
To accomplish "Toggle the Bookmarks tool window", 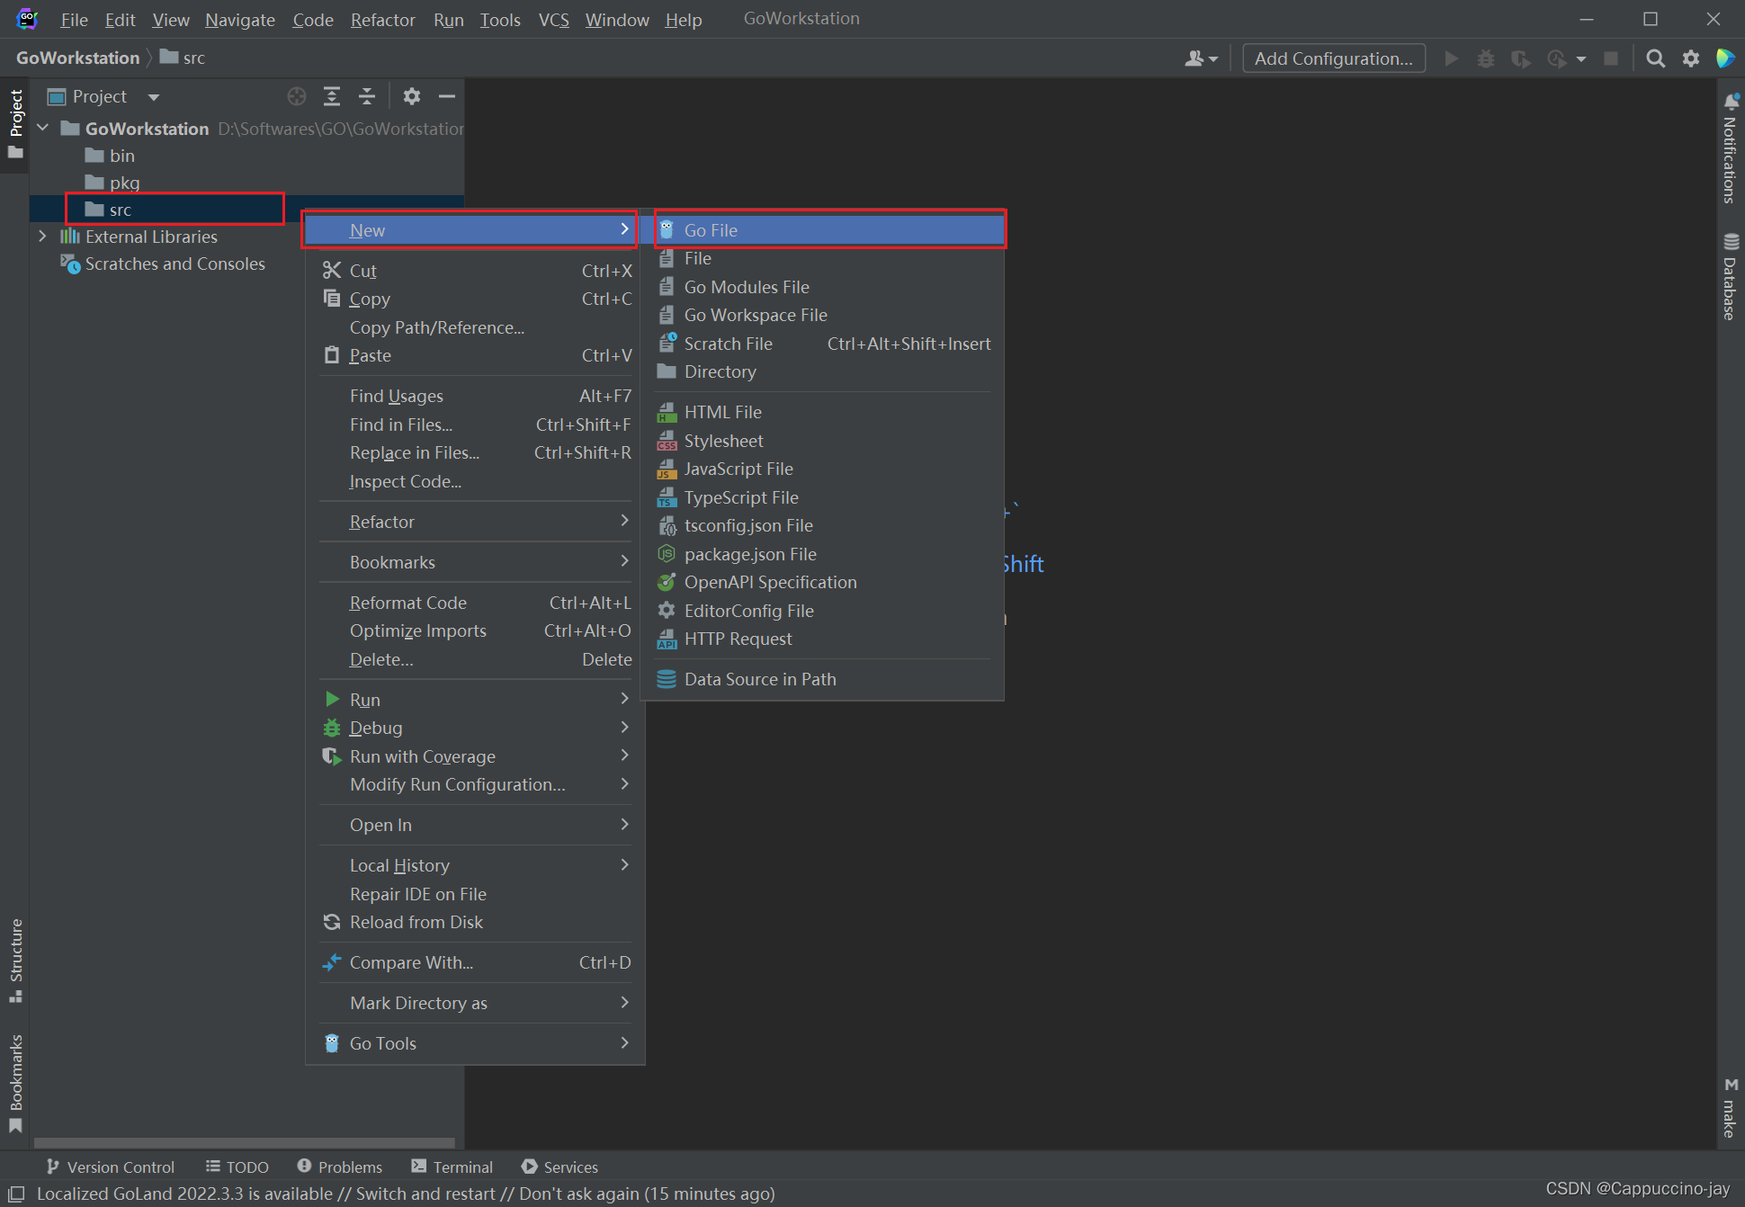I will click(15, 1084).
